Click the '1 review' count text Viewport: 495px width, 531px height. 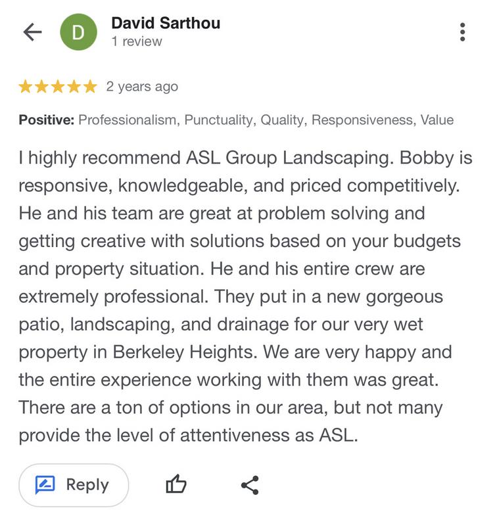click(137, 41)
